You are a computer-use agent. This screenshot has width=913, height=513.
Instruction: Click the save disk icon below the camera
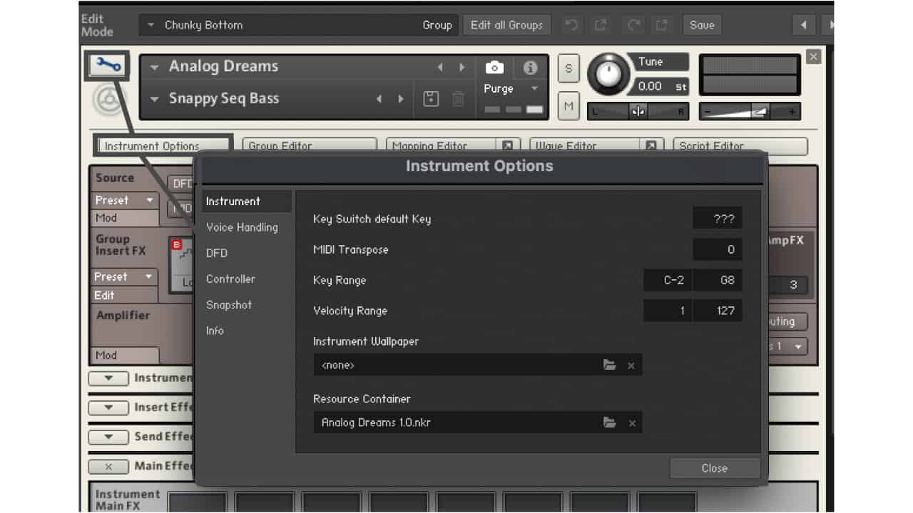pos(430,99)
